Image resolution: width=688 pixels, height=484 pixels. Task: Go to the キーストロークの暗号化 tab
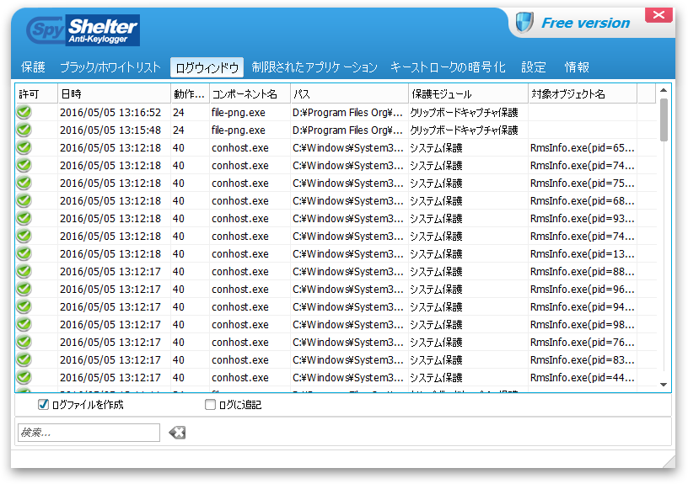tap(448, 67)
